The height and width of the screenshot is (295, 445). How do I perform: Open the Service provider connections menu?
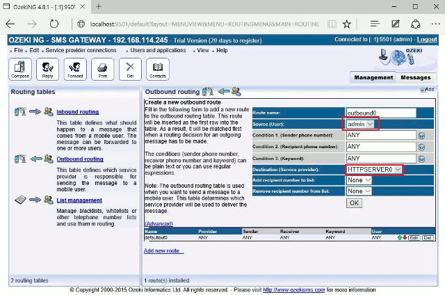81,50
